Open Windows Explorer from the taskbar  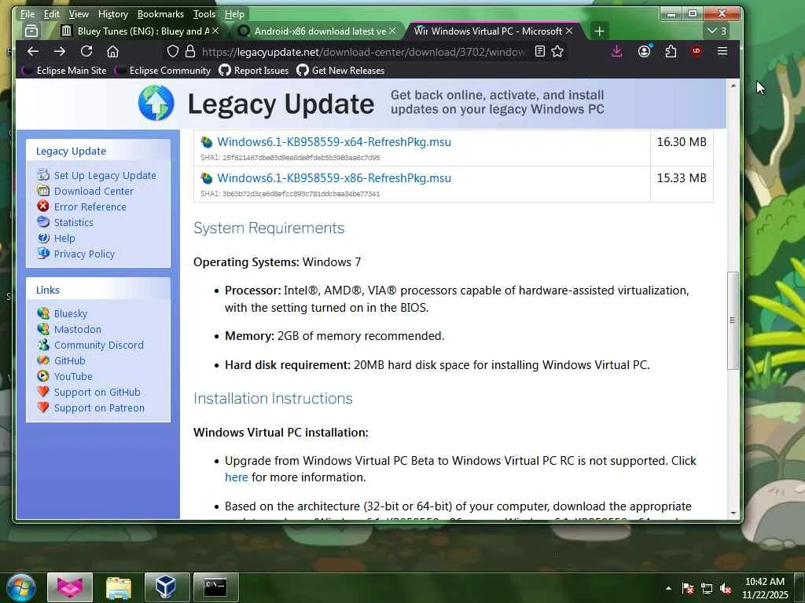[x=119, y=587]
